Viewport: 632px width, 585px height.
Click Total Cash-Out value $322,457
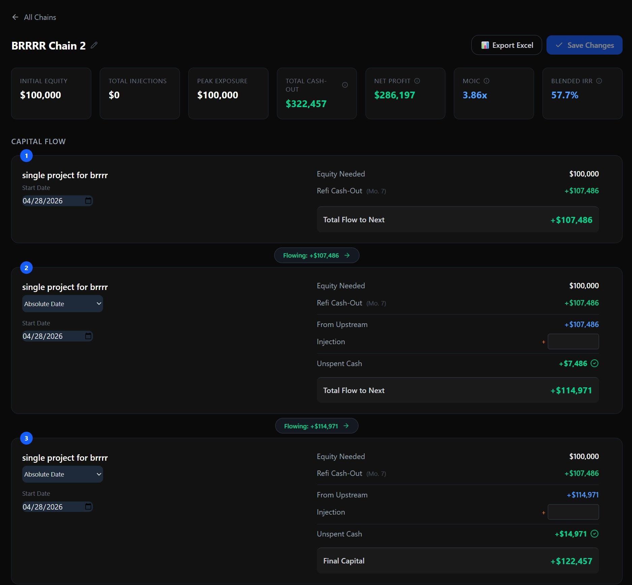tap(306, 104)
